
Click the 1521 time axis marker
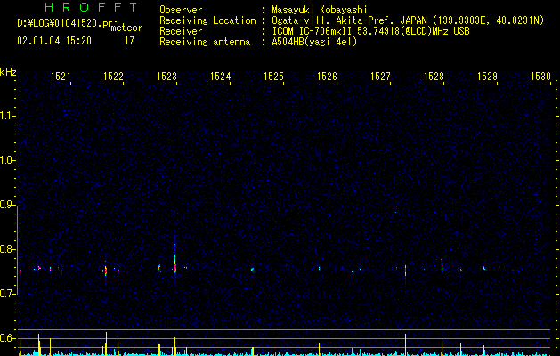[x=61, y=77]
